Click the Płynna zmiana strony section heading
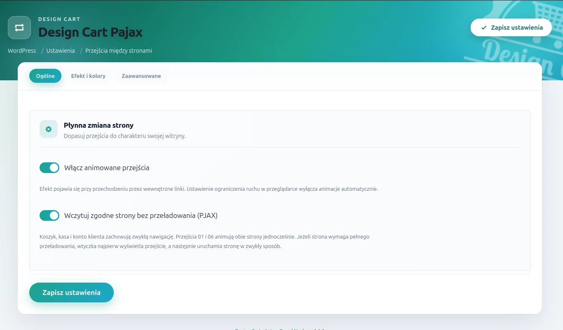 click(99, 125)
